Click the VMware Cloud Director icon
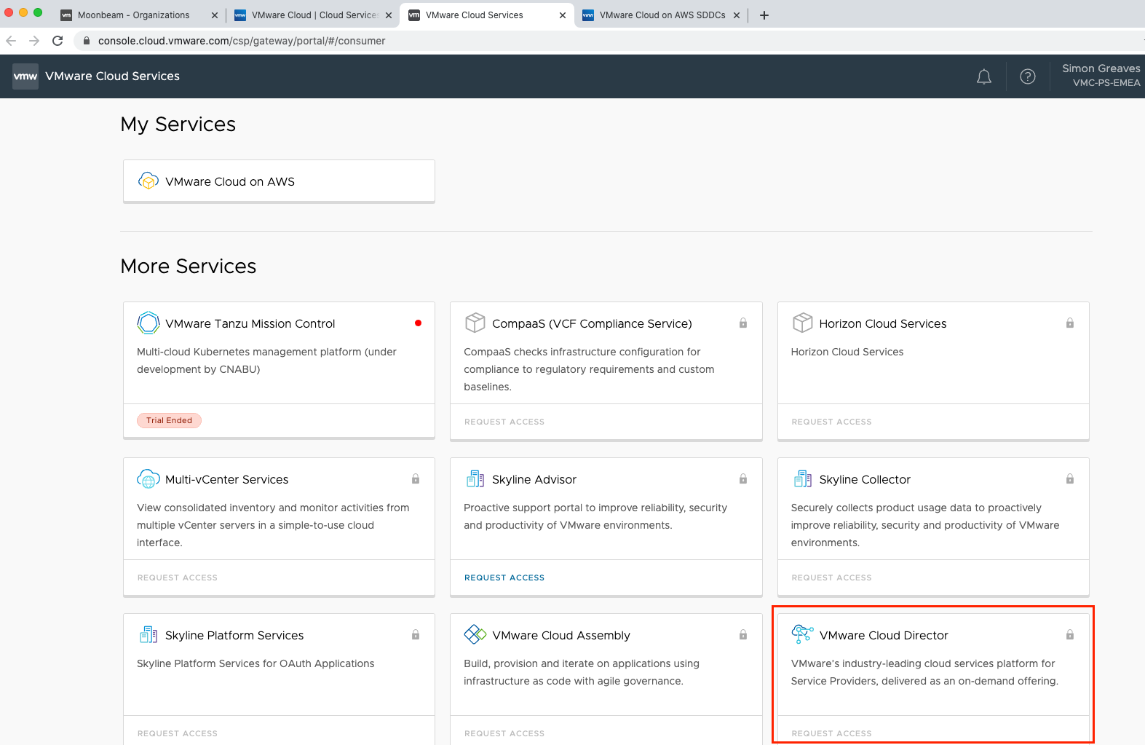1145x745 pixels. [802, 634]
